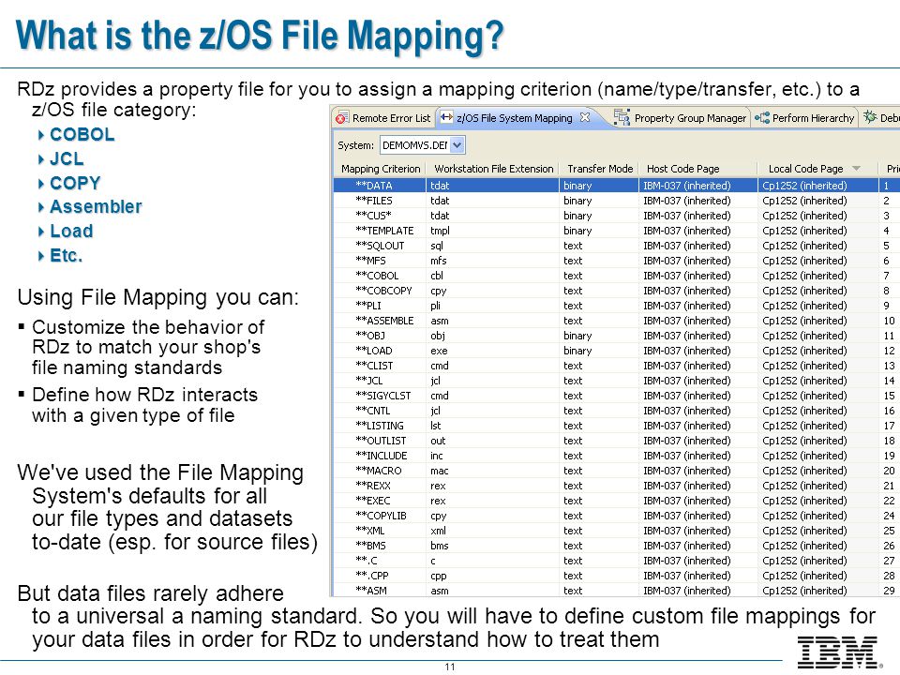
Task: Select the **BMS mapping criterion
Action: click(x=370, y=546)
